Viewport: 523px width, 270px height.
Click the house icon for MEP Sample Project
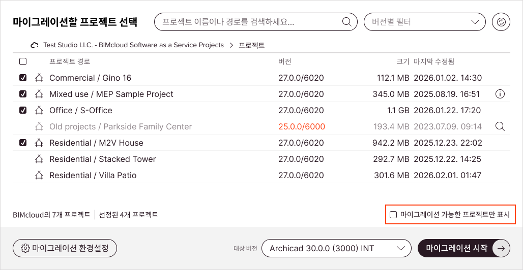[x=39, y=94]
